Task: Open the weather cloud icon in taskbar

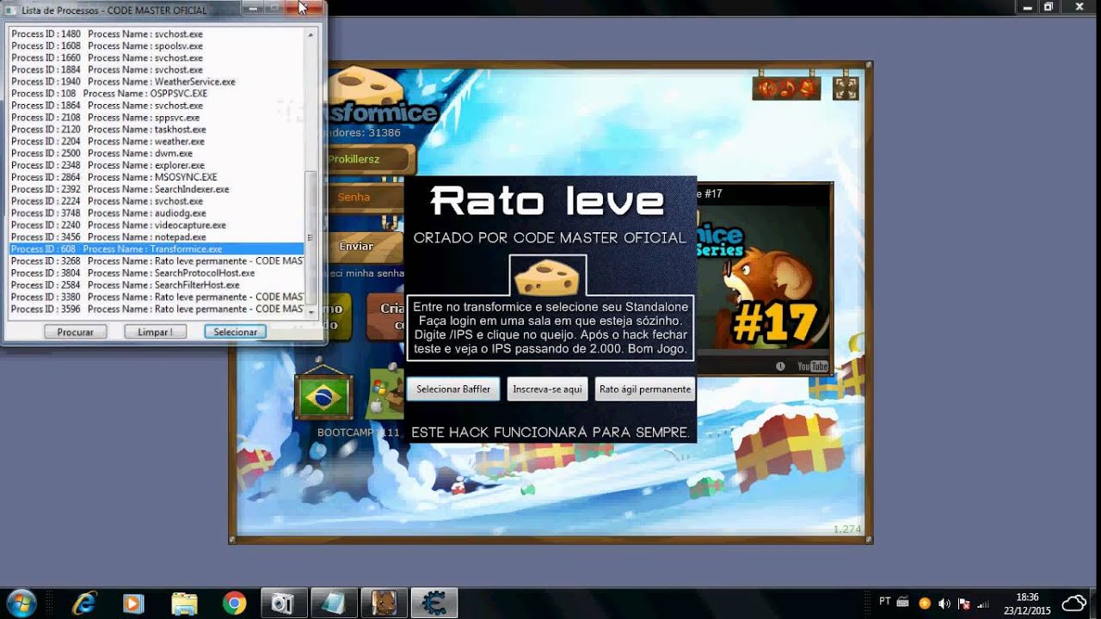Action: coord(1074,603)
